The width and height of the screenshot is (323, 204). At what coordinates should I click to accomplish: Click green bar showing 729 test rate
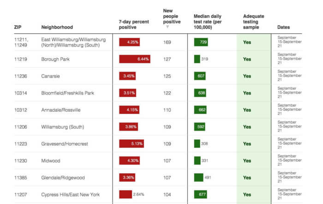click(201, 42)
